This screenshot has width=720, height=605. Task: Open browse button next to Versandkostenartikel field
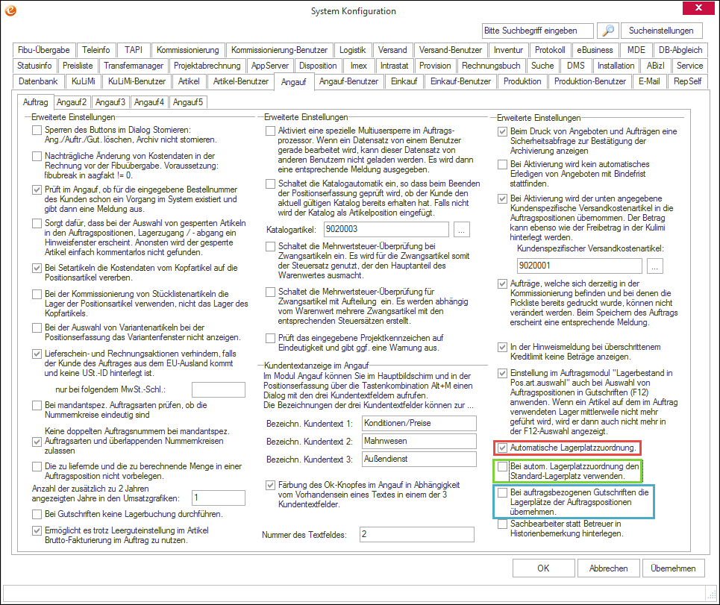click(x=655, y=266)
